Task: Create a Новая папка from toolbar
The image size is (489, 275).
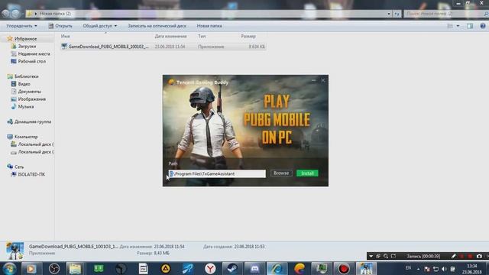Action: pyautogui.click(x=209, y=26)
